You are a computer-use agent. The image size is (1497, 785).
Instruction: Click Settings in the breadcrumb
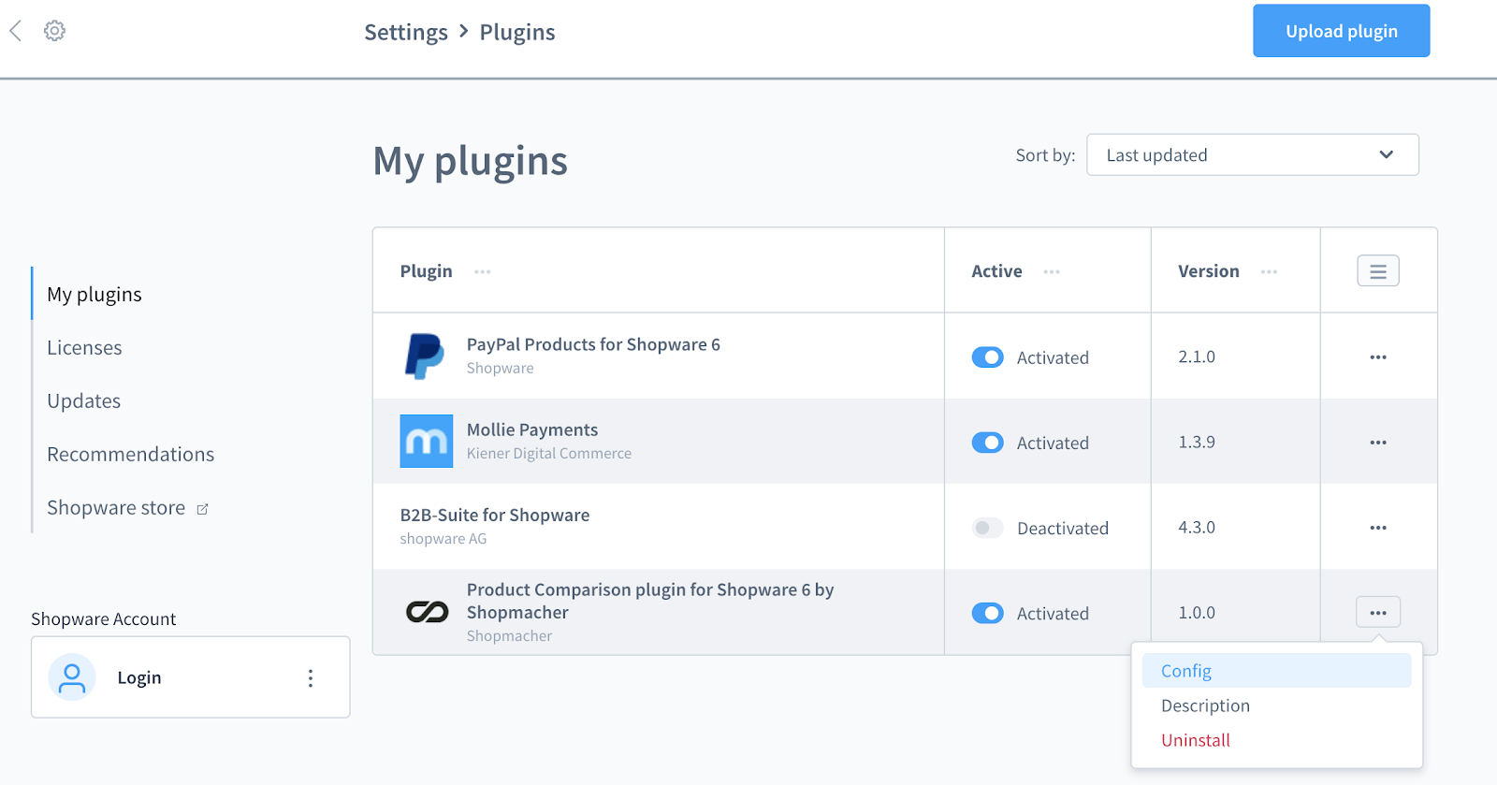pyautogui.click(x=406, y=33)
